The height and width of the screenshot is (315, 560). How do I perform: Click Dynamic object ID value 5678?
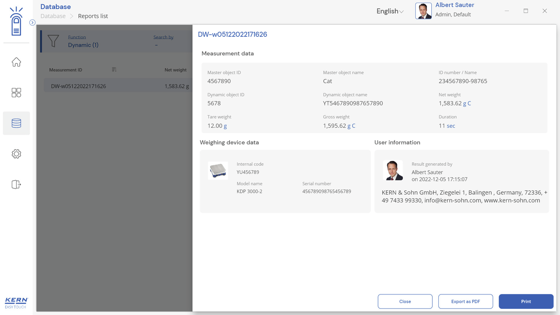pyautogui.click(x=214, y=103)
